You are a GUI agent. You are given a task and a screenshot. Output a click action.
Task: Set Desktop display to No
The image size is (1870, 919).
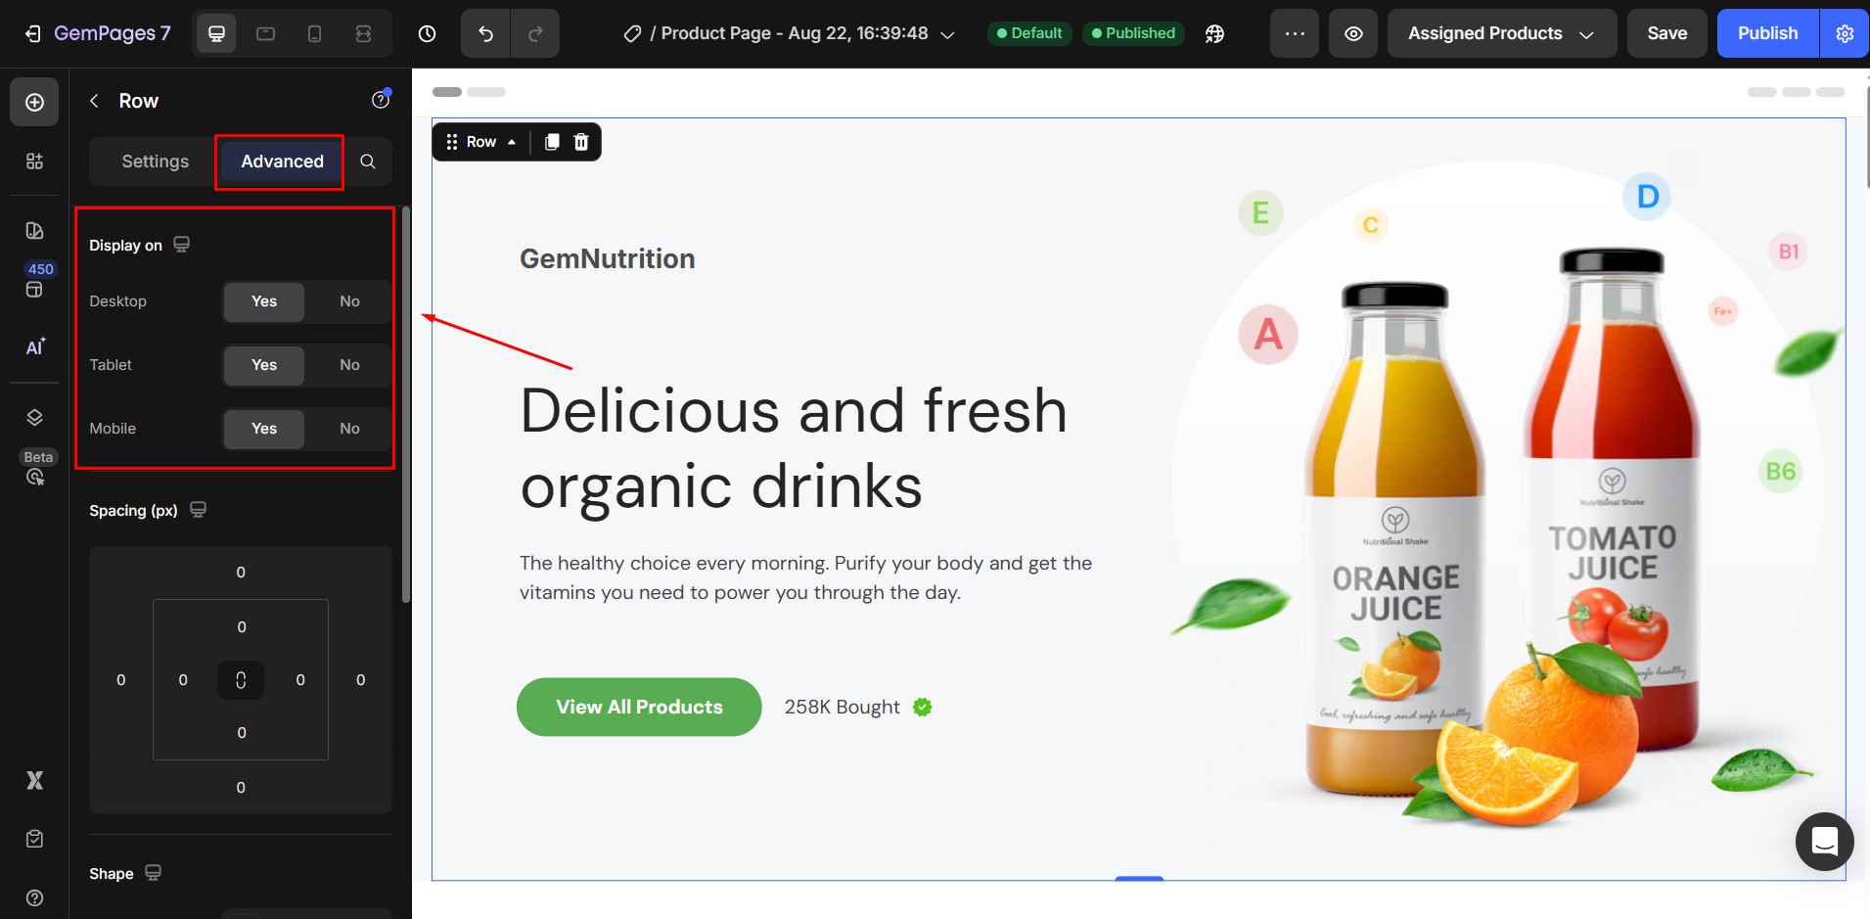pyautogui.click(x=349, y=301)
